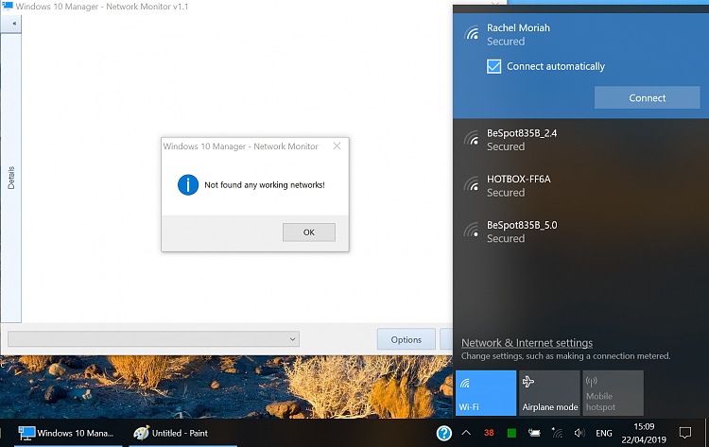The width and height of the screenshot is (709, 447).
Task: Click signal icon next to HOTBOX-FF6A
Action: [x=472, y=183]
